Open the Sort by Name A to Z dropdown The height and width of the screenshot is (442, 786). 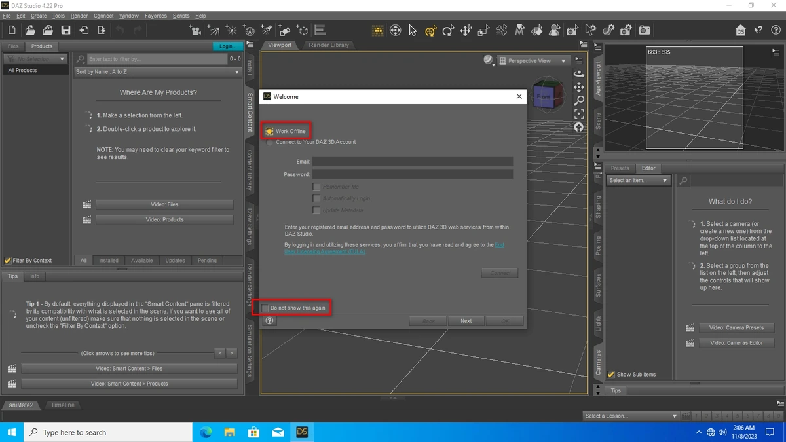158,72
